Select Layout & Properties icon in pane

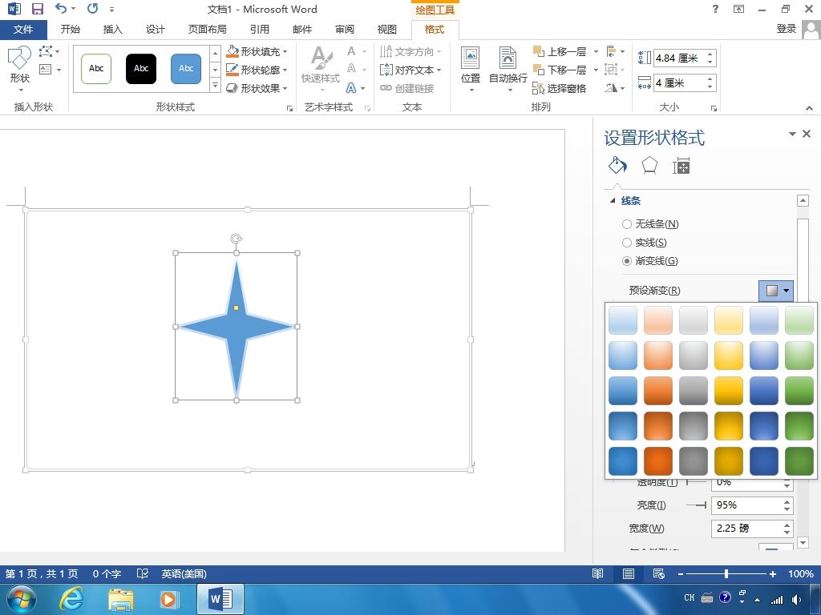(x=681, y=166)
